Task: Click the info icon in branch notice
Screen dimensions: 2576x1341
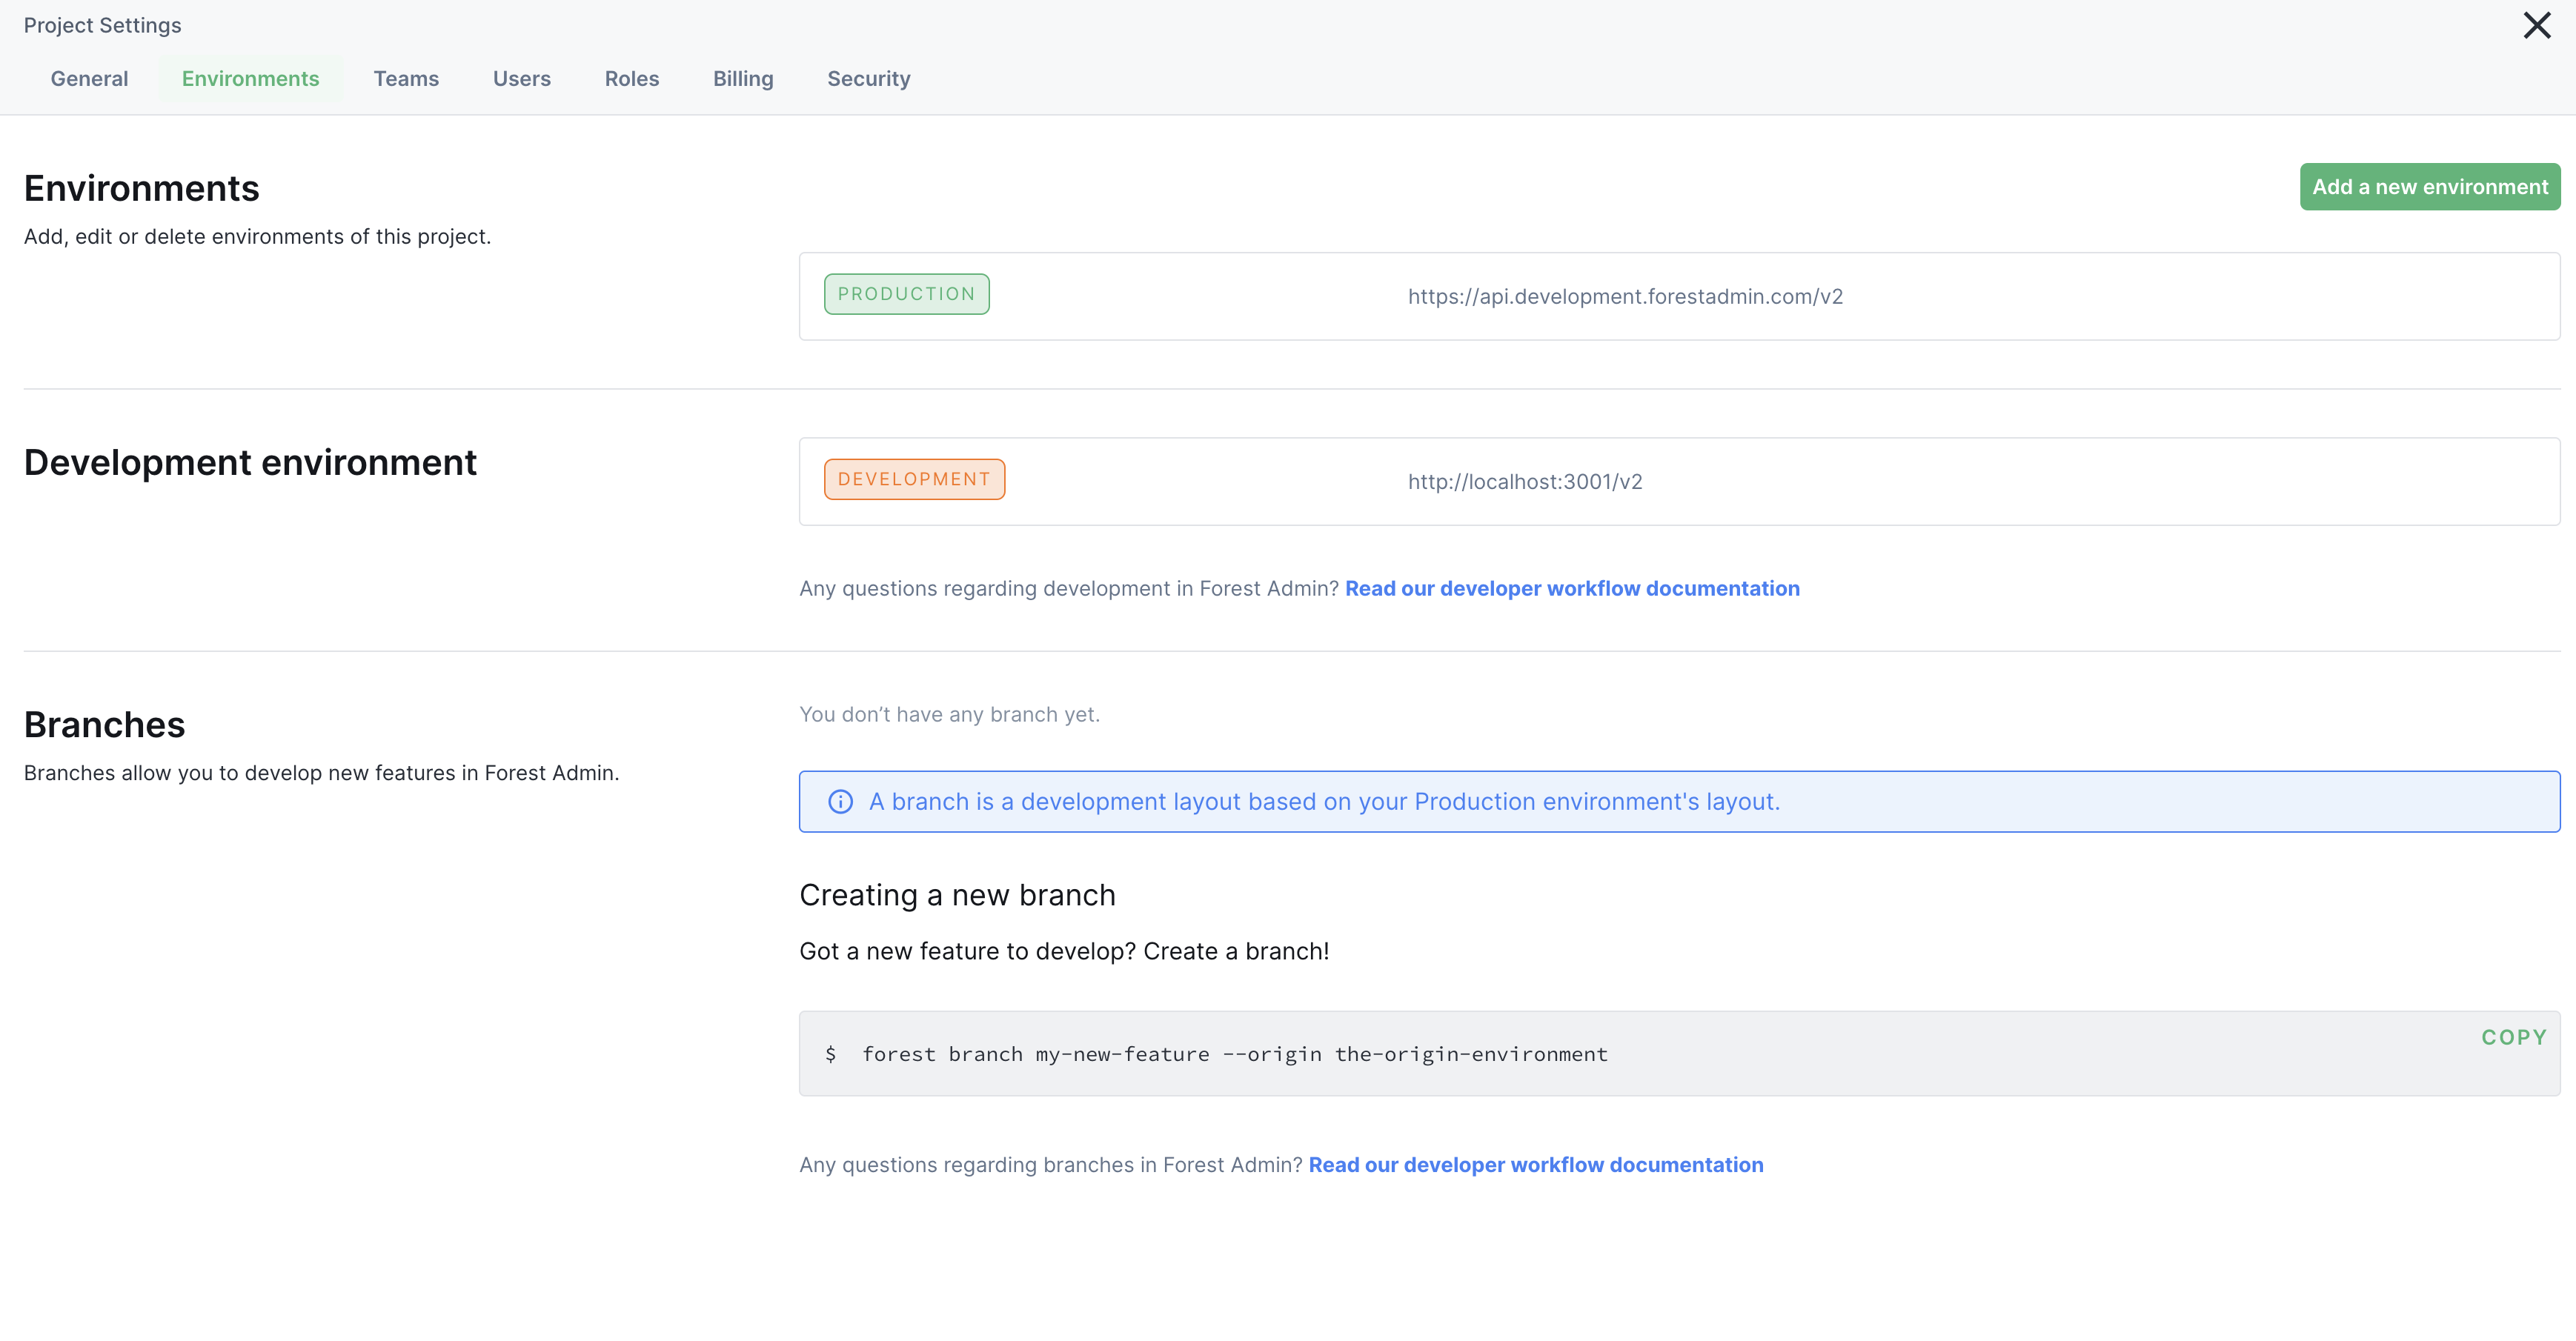Action: [840, 802]
